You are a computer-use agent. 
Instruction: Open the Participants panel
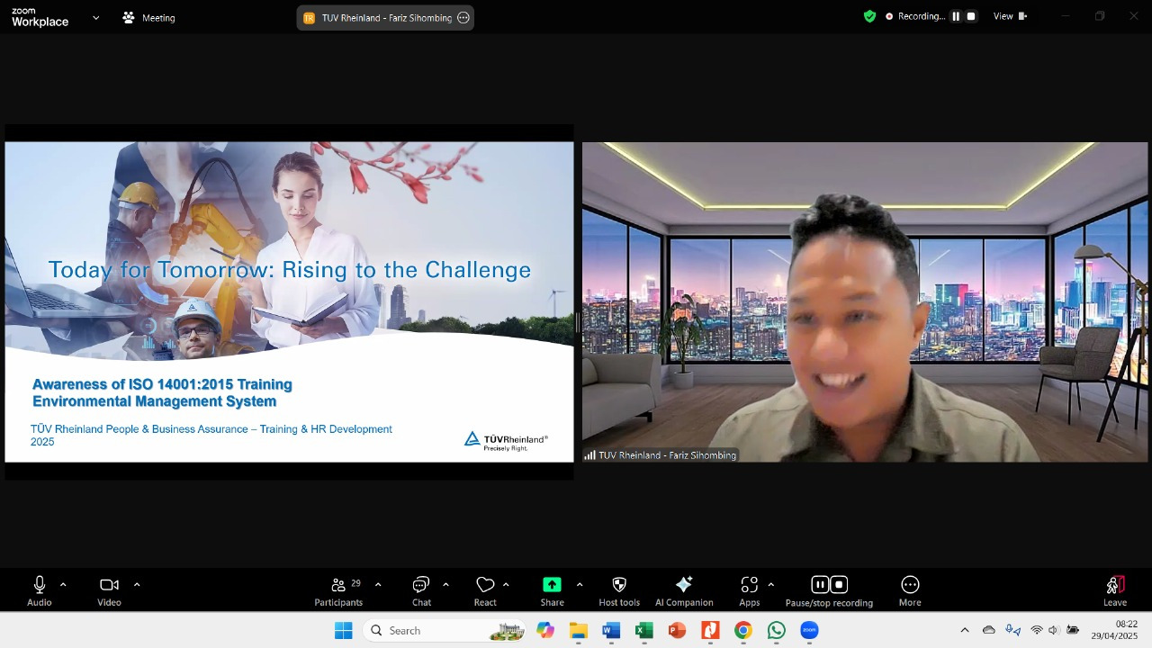pyautogui.click(x=338, y=591)
